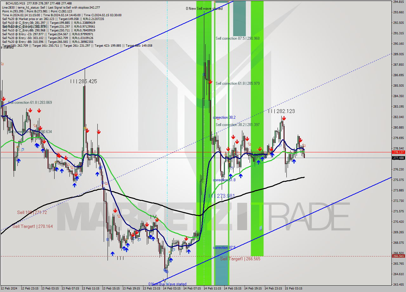Select the 'Sell Target1 | 270.164' label
406x292 pixels.
[x=33, y=226]
